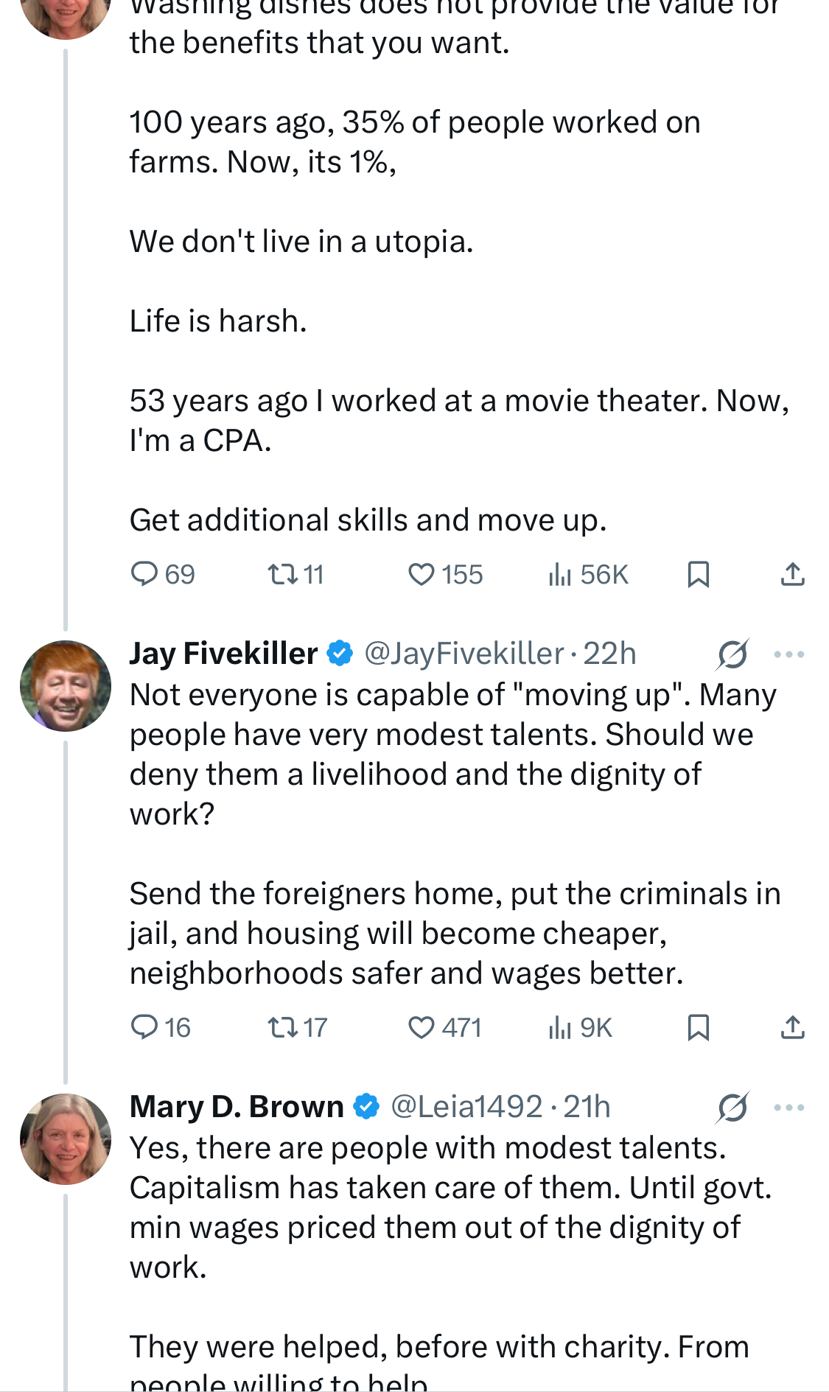Bookmark Jay Fivekiller's tweet
This screenshot has width=829, height=1392.
tap(698, 1027)
